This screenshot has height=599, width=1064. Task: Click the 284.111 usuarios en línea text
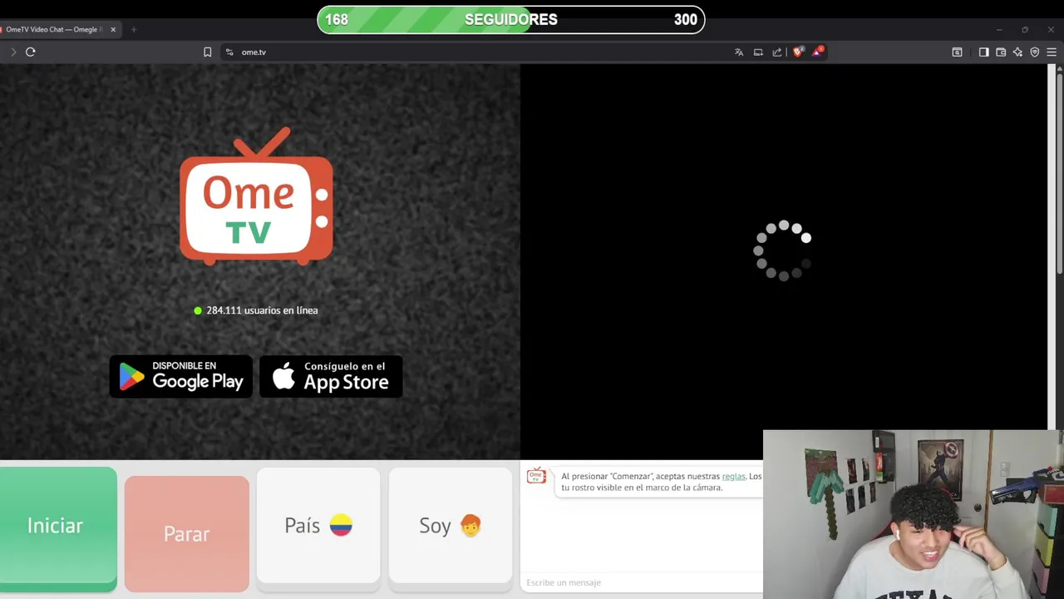(x=262, y=310)
